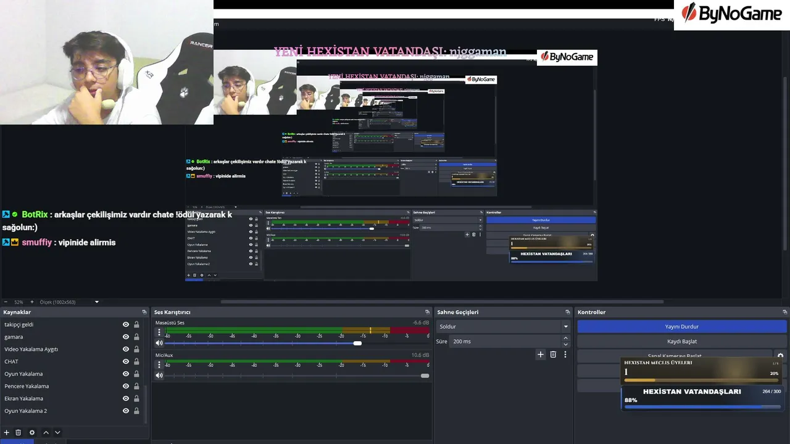Hide the Ekran Yakalama source
This screenshot has width=790, height=444.
tap(126, 398)
